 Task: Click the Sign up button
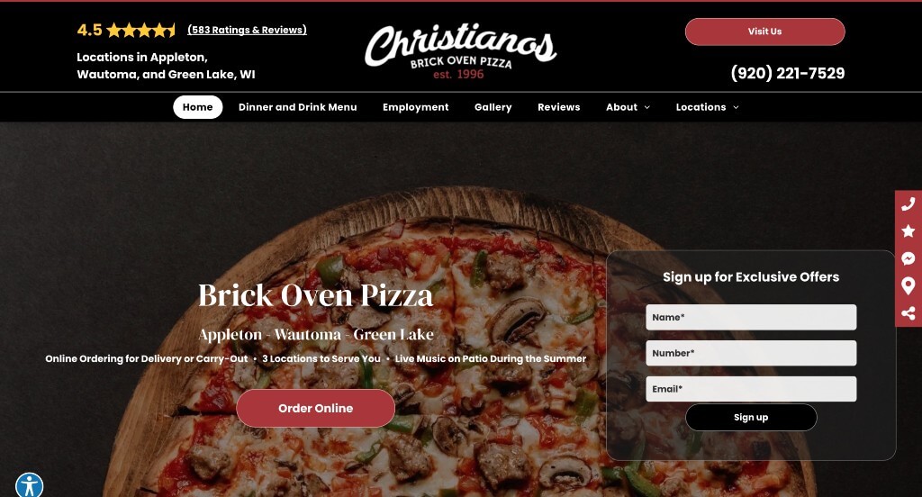pos(751,417)
